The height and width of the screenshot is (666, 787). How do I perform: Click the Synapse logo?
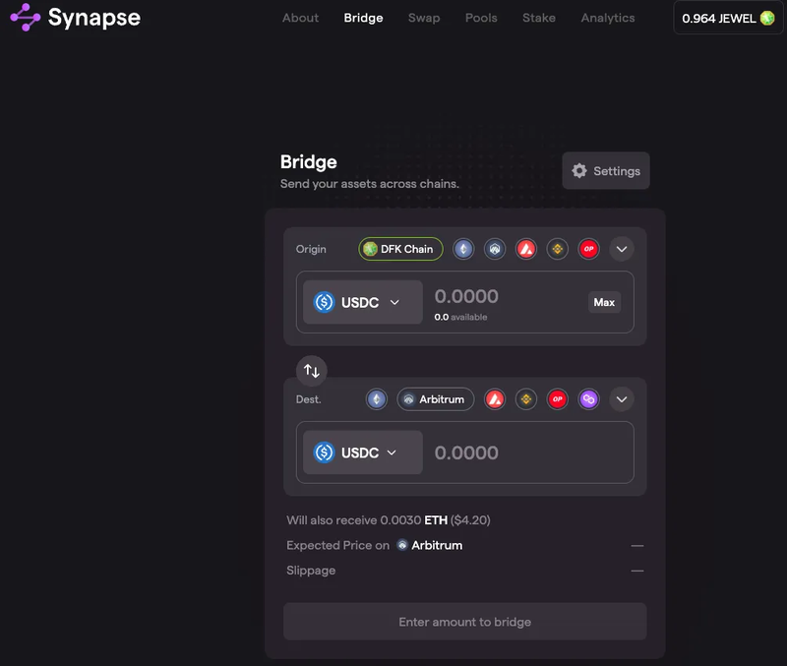[x=76, y=18]
